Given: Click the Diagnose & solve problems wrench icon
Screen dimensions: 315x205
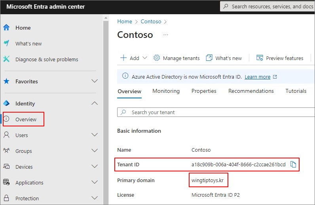Looking at the screenshot, I should 6,59.
